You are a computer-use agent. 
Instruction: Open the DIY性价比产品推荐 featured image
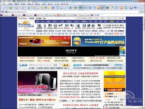pos(37,82)
